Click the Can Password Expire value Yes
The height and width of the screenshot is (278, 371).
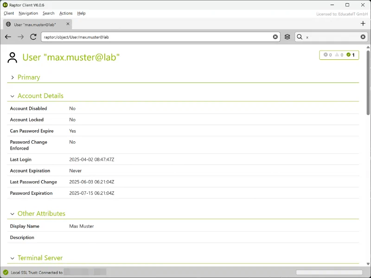(x=73, y=131)
